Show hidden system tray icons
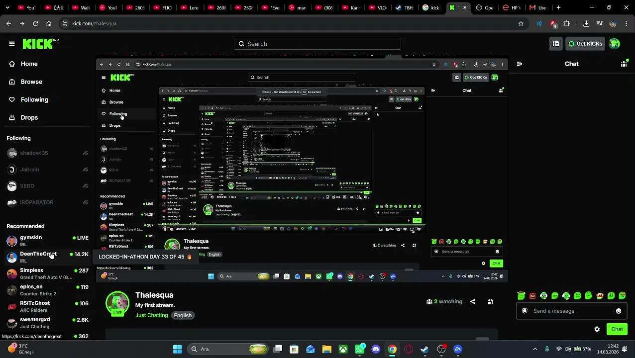Screen dimensions: 635x358 535,349
